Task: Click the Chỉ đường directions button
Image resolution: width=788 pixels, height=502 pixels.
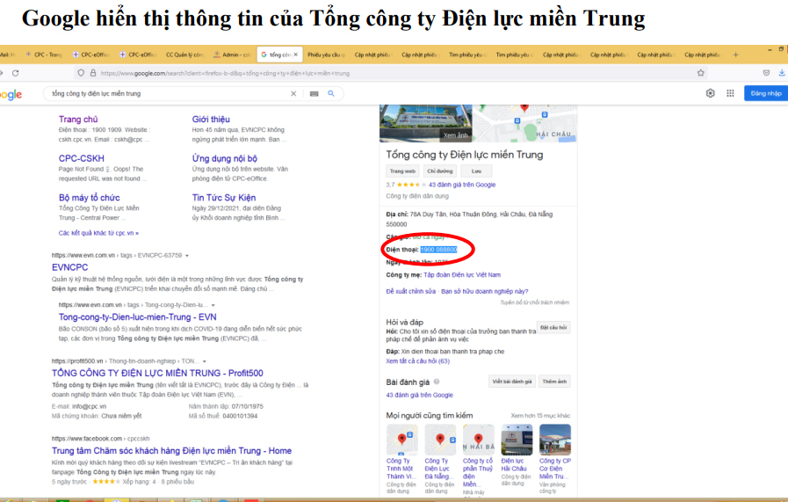Action: (x=440, y=171)
